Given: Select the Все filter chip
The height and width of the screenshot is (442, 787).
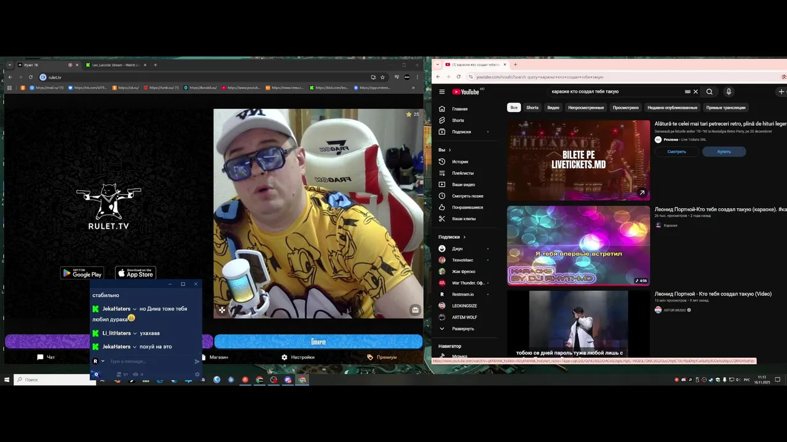Looking at the screenshot, I should click(513, 107).
